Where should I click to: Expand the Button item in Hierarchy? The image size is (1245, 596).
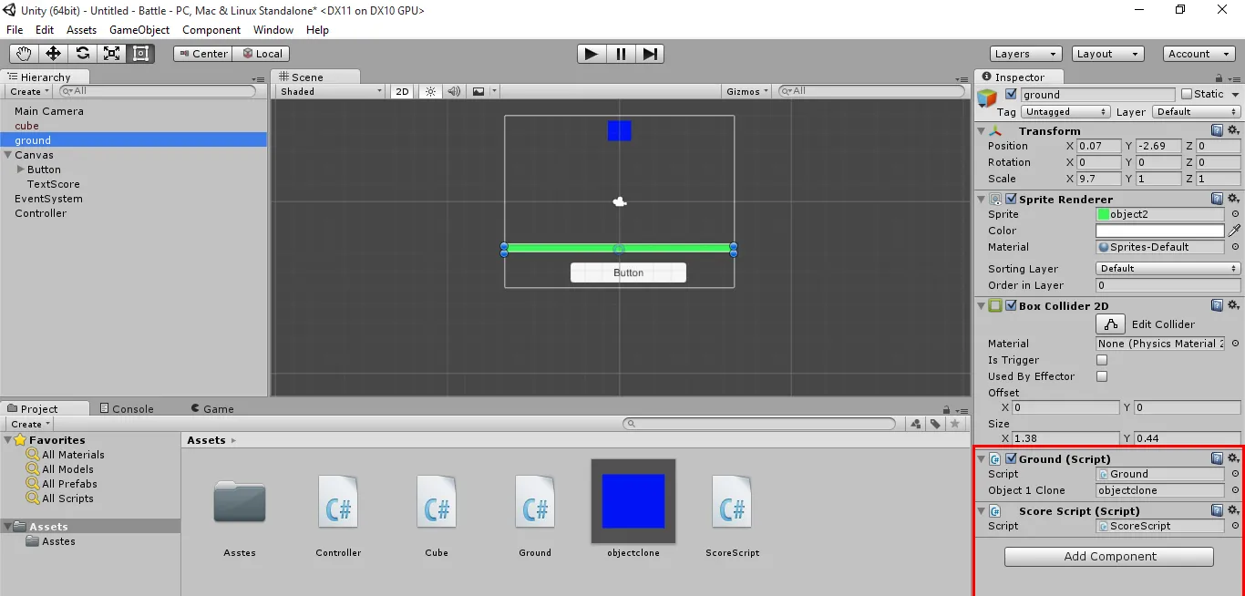[21, 170]
